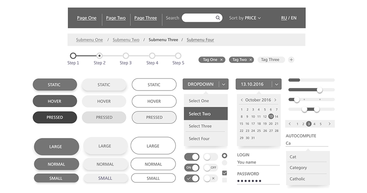Go to page 5 in pagination
This screenshot has width=367, height=193.
[320, 124]
